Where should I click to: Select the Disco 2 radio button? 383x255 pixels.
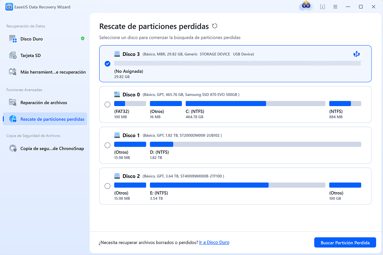pyautogui.click(x=108, y=186)
